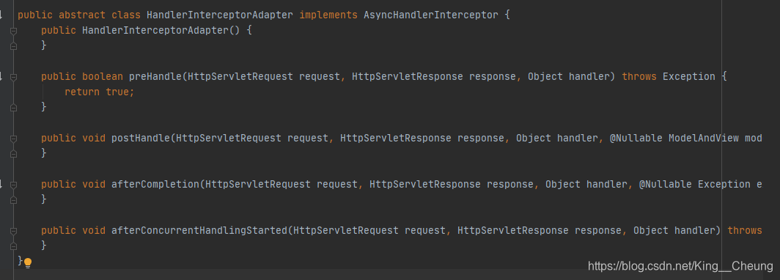Click the yellow lightbulb quick-fix icon
The height and width of the screenshot is (280, 780).
pos(28,262)
